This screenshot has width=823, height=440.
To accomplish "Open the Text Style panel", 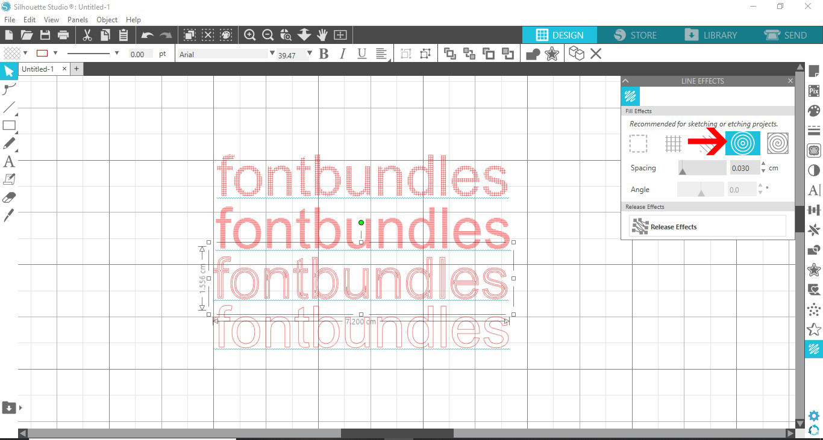I will pyautogui.click(x=814, y=190).
